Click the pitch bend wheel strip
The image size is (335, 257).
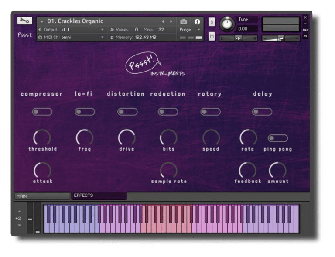(x=30, y=218)
